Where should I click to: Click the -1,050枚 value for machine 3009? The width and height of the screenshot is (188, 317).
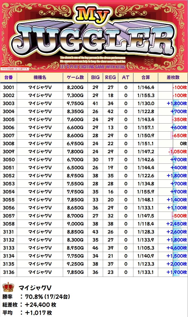[177, 152]
